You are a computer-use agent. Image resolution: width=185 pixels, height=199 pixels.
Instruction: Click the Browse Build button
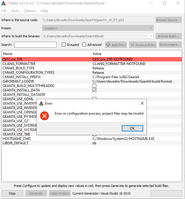click(x=169, y=36)
